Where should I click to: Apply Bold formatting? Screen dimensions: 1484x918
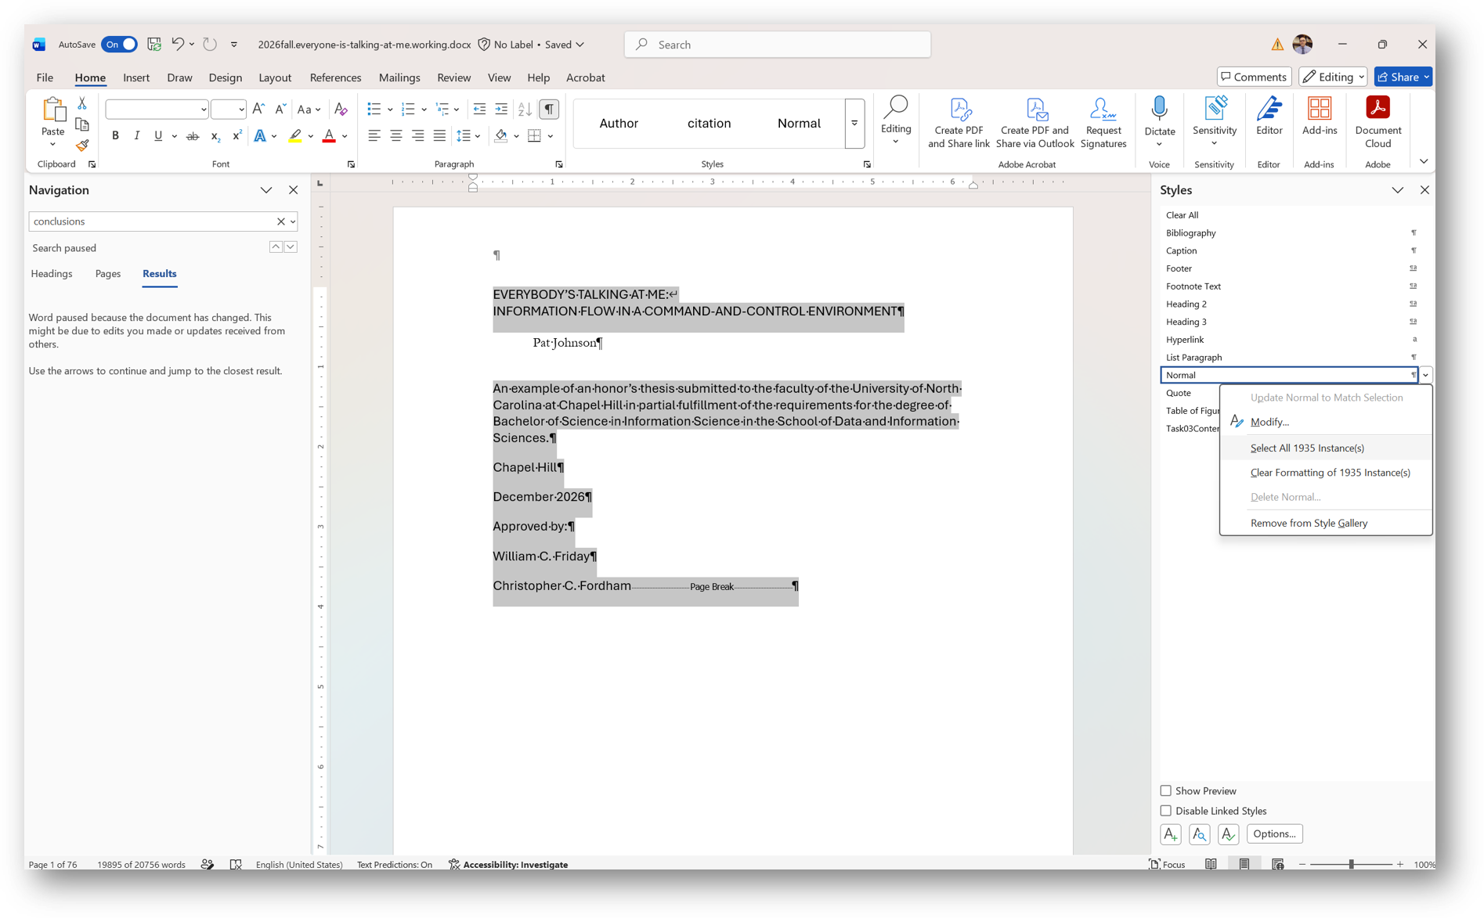(x=115, y=135)
